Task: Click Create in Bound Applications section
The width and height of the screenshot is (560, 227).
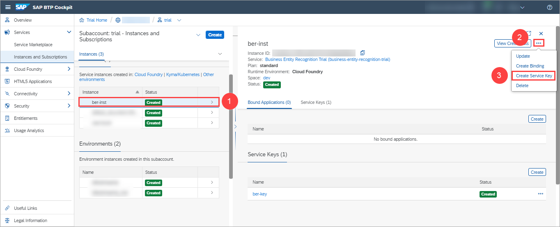Action: click(x=537, y=119)
